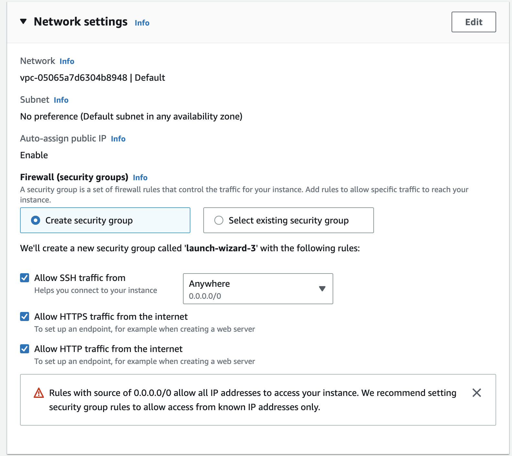Uncheck Allow HTTPS traffic from the internet
Viewport: 512px width, 456px height.
tap(25, 316)
